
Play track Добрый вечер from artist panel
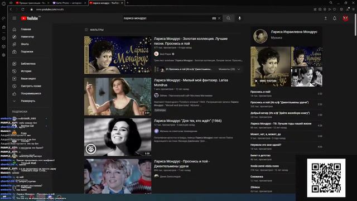[286, 115]
